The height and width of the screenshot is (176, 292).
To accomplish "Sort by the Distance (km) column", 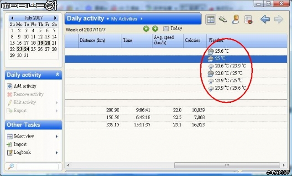I will pyautogui.click(x=99, y=41).
